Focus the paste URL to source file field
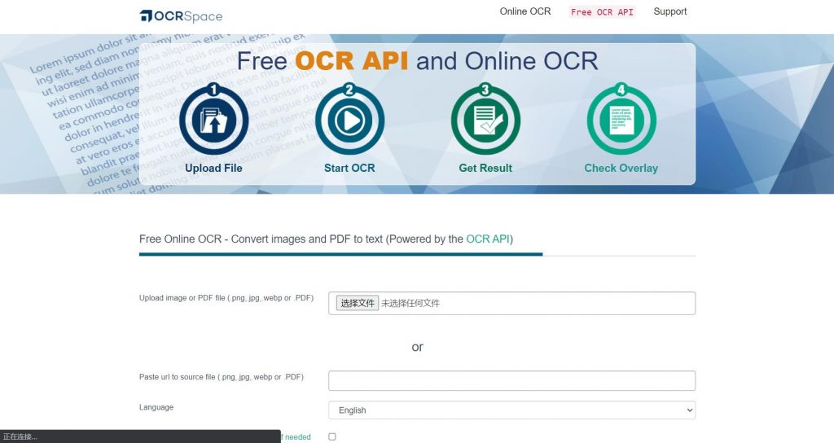Image resolution: width=834 pixels, height=443 pixels. [x=511, y=380]
